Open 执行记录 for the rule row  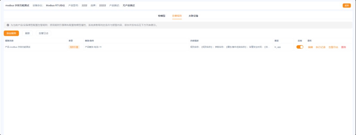click(x=321, y=47)
